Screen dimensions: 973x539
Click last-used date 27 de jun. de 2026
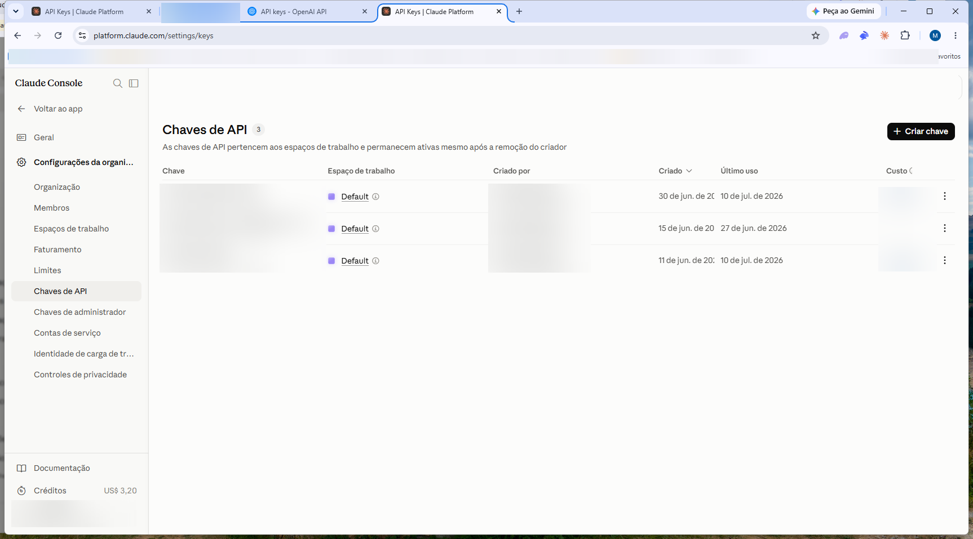[x=754, y=228]
